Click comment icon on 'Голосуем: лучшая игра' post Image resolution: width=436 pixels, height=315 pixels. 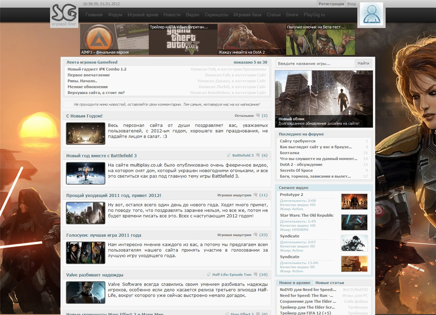coord(256,235)
